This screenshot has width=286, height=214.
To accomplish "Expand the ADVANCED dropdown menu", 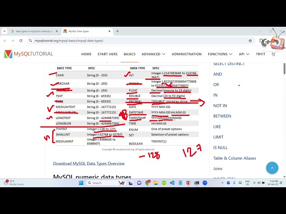I will point(153,54).
